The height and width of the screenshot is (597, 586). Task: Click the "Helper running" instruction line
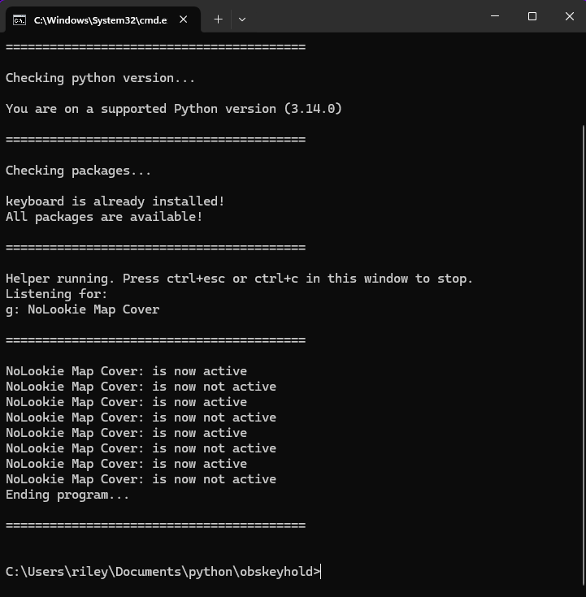coord(239,279)
